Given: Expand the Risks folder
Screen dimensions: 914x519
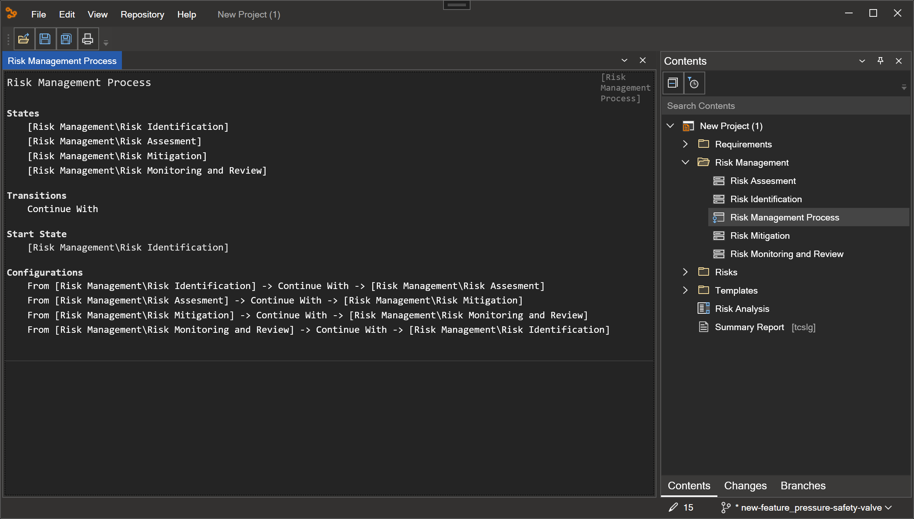Looking at the screenshot, I should 685,272.
